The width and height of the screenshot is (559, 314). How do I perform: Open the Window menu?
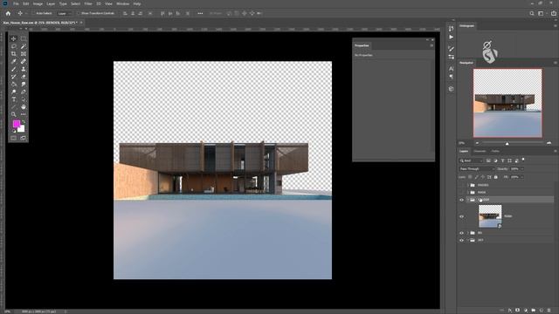[x=122, y=3]
